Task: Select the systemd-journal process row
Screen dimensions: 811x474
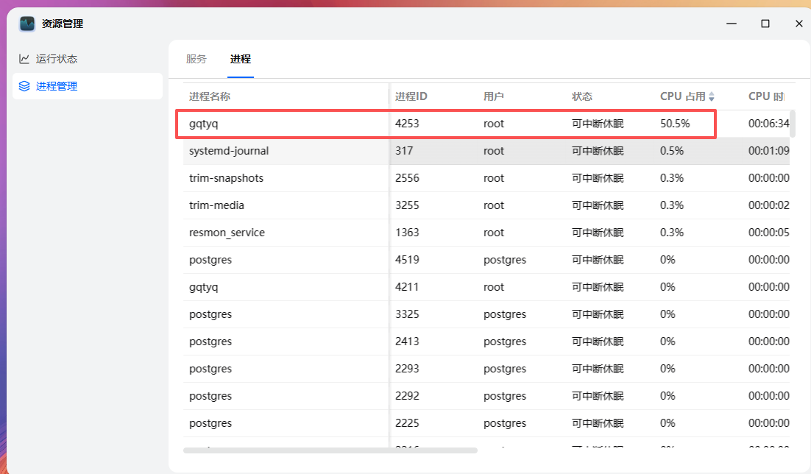Action: coord(486,151)
